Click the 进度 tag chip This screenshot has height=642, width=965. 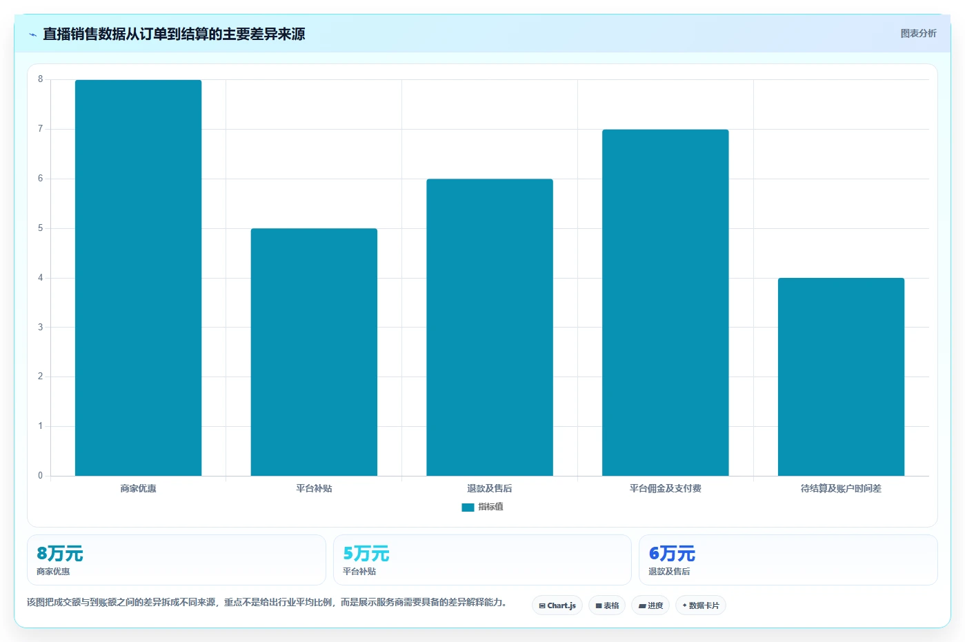point(650,605)
